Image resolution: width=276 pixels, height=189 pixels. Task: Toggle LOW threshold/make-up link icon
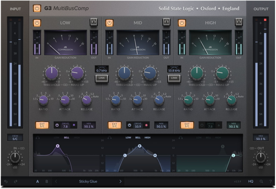[x=66, y=85]
